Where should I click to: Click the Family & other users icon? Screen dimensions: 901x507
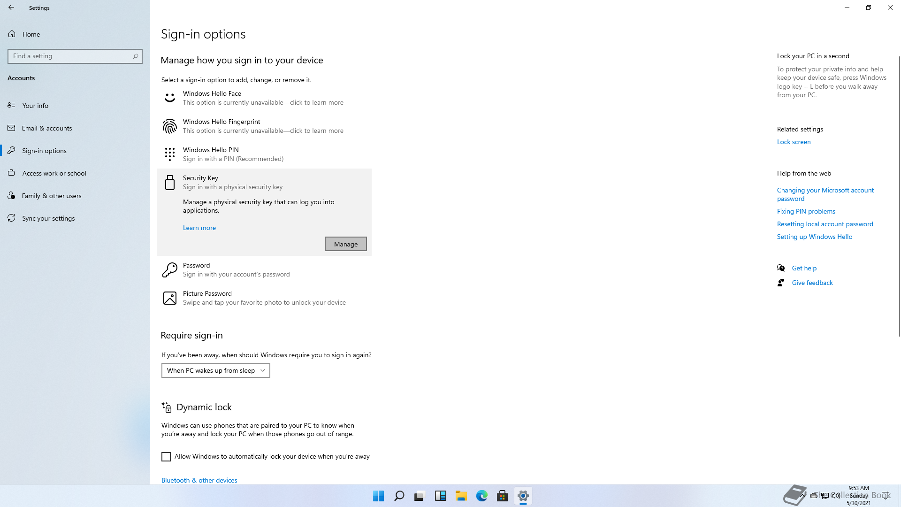click(11, 195)
